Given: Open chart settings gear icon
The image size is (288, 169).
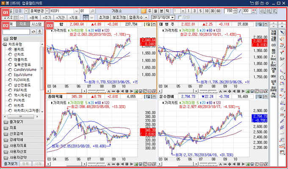Looking at the screenshot, I should pyautogui.click(x=263, y=11).
